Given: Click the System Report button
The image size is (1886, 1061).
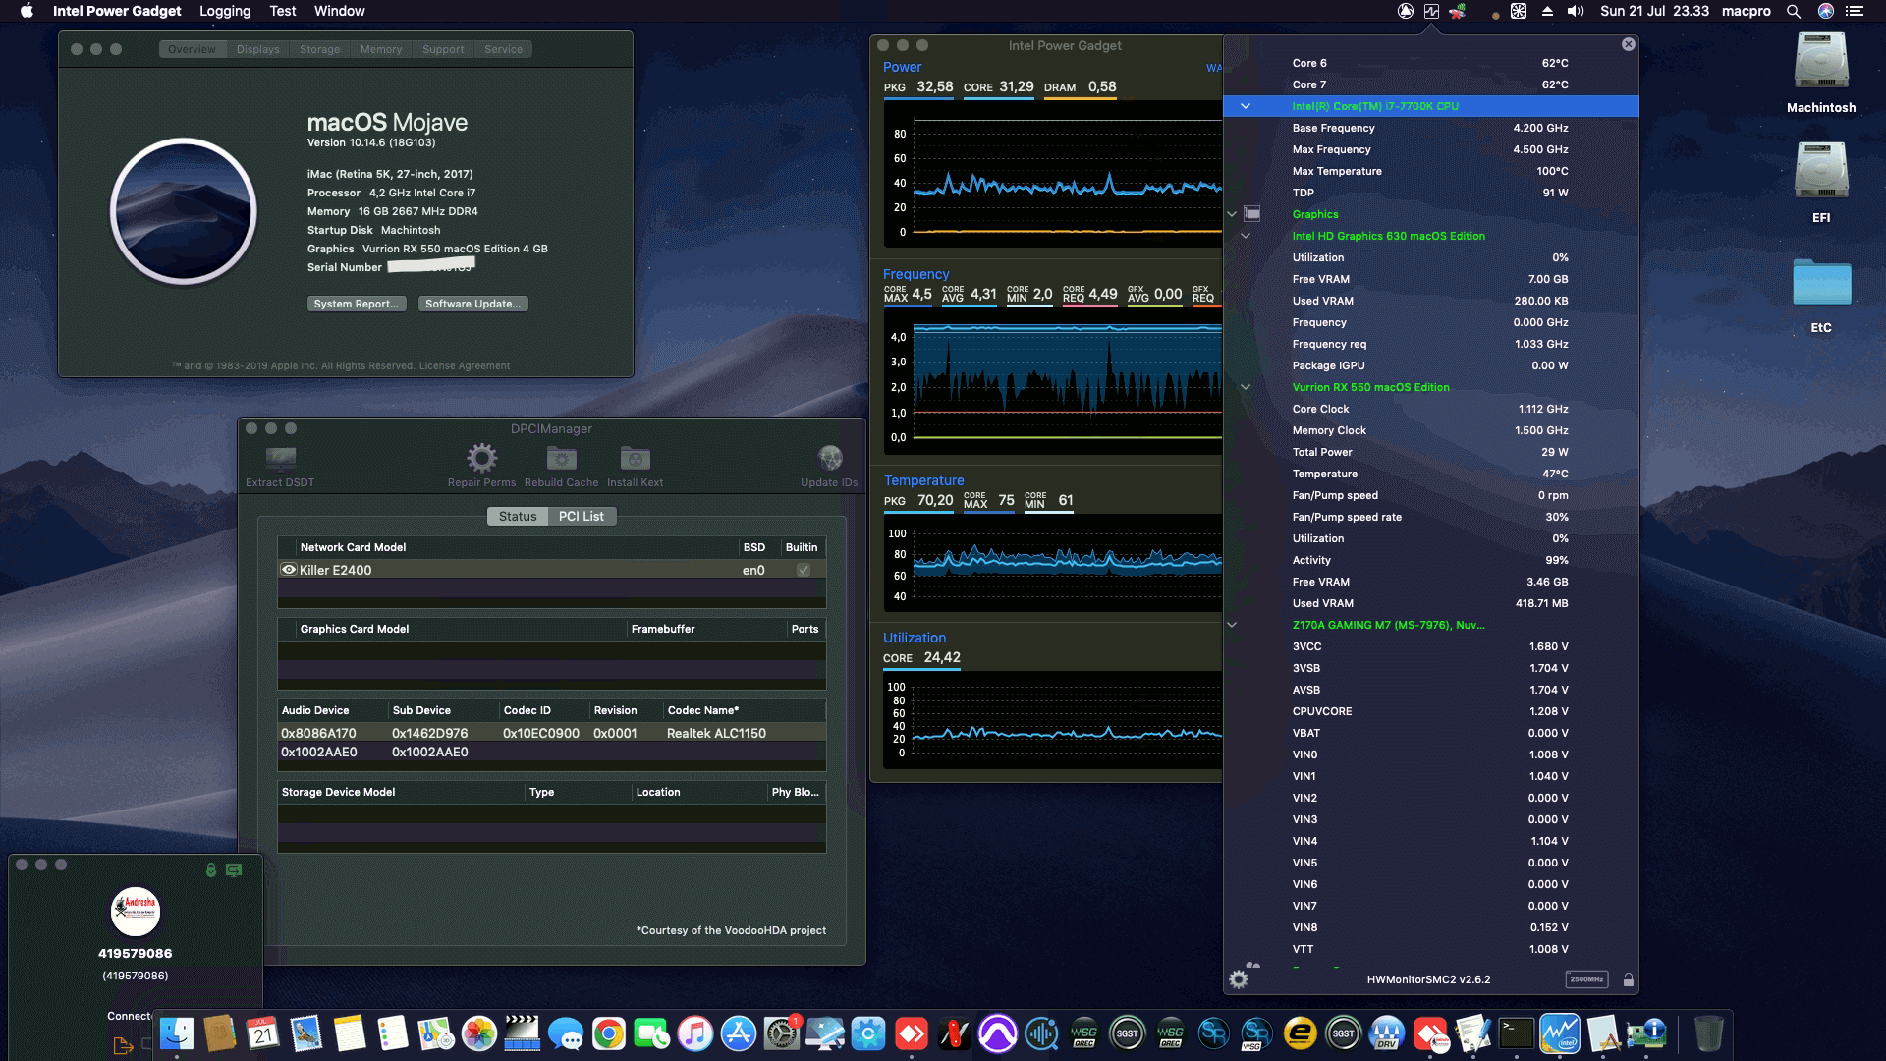Looking at the screenshot, I should click(356, 304).
